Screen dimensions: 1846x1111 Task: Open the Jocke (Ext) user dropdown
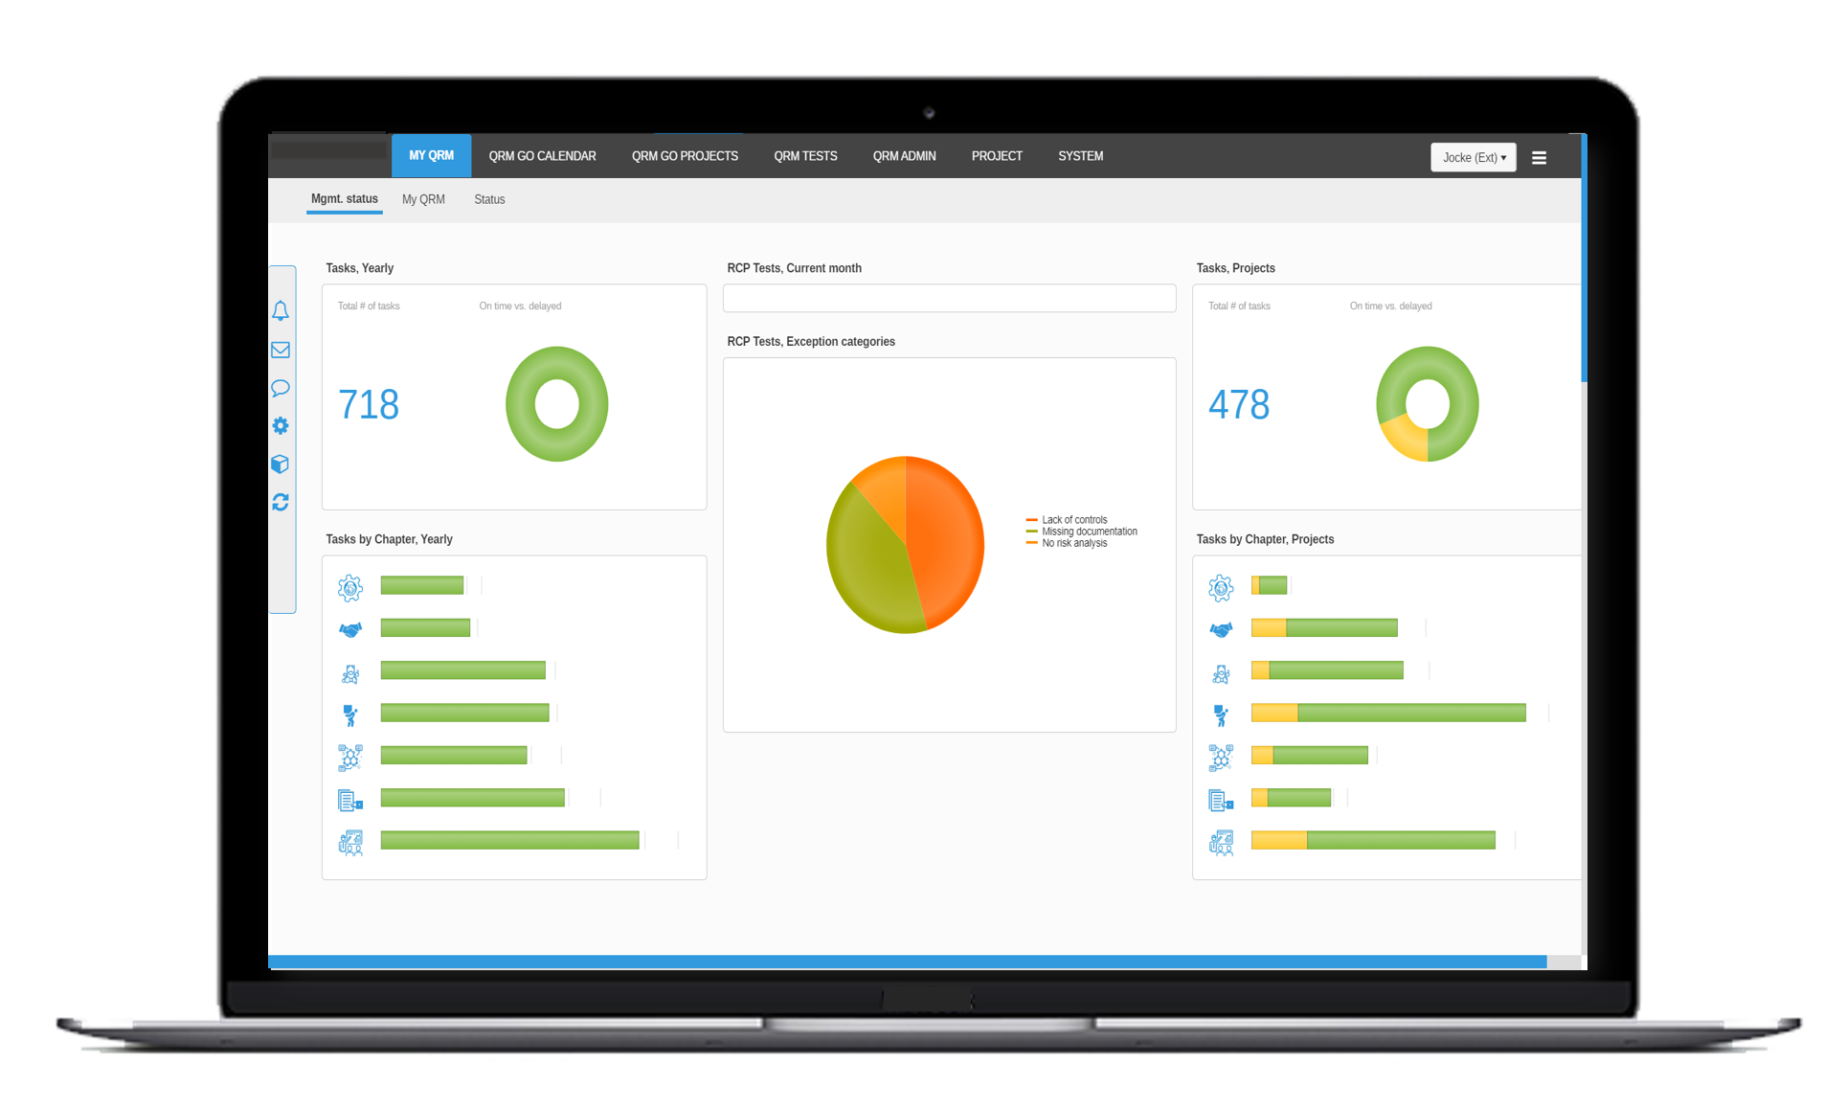[1473, 157]
